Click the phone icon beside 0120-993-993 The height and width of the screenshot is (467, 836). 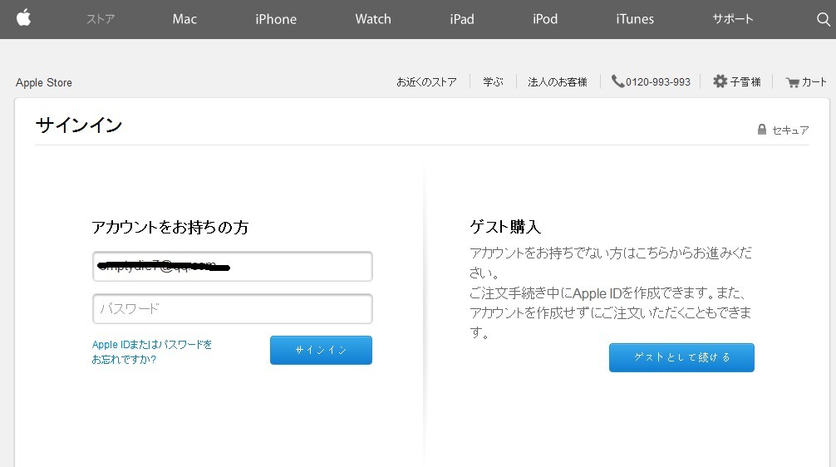pos(617,81)
